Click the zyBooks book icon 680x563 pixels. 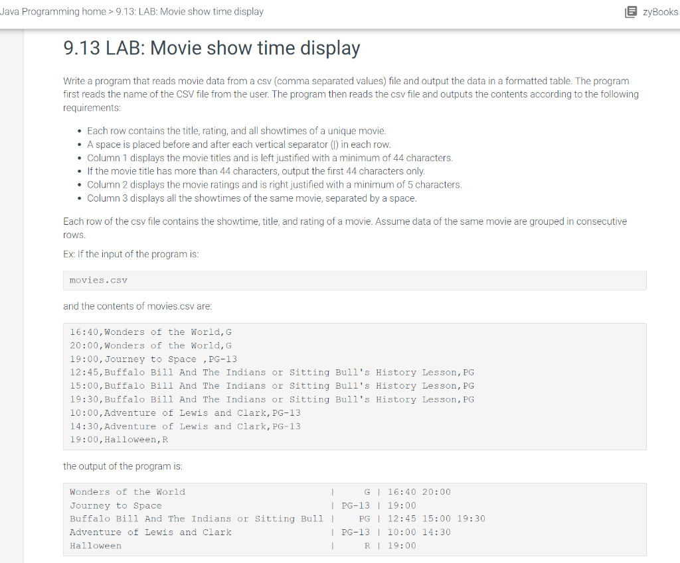pos(630,11)
